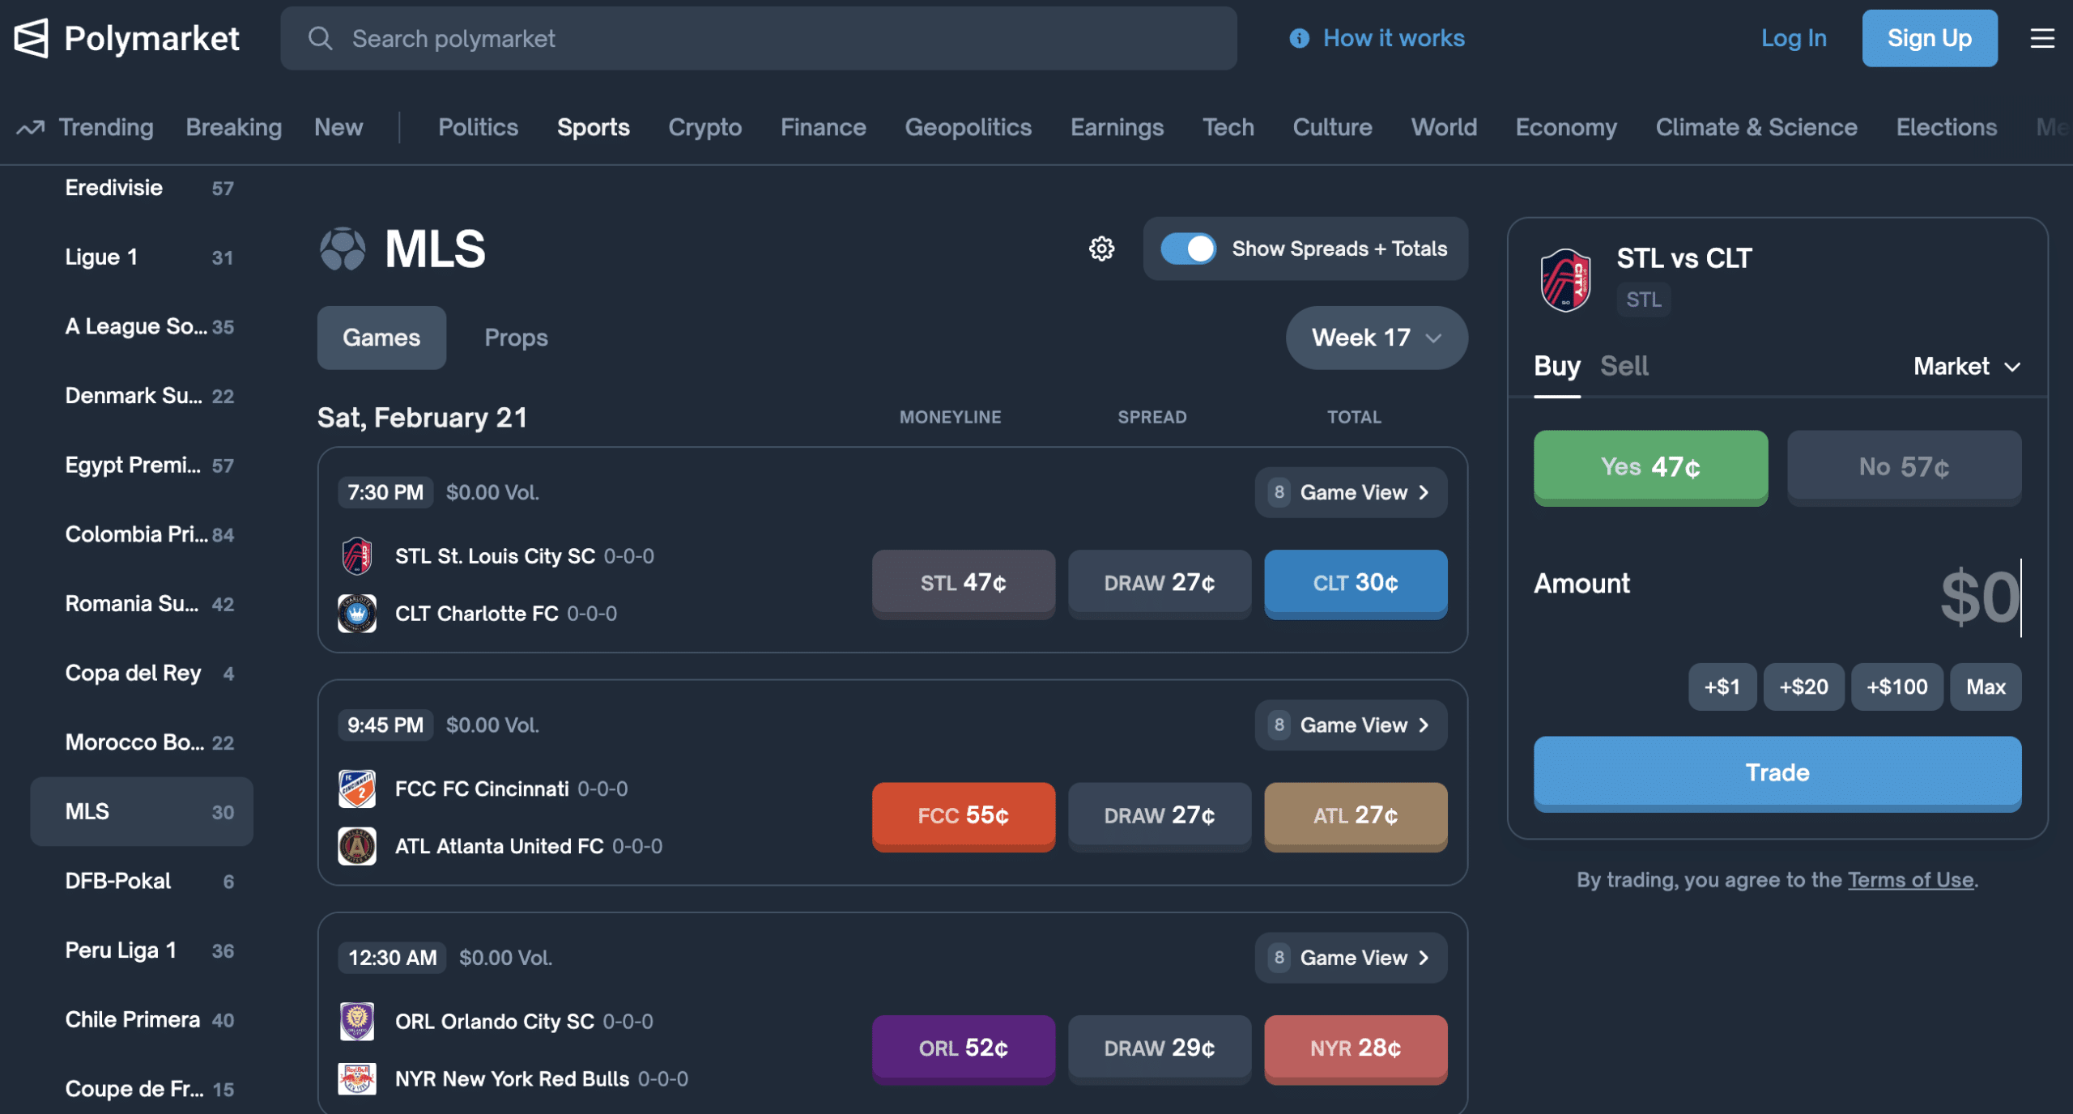Add $100 to the trade amount
Viewport: 2073px width, 1114px height.
point(1896,687)
